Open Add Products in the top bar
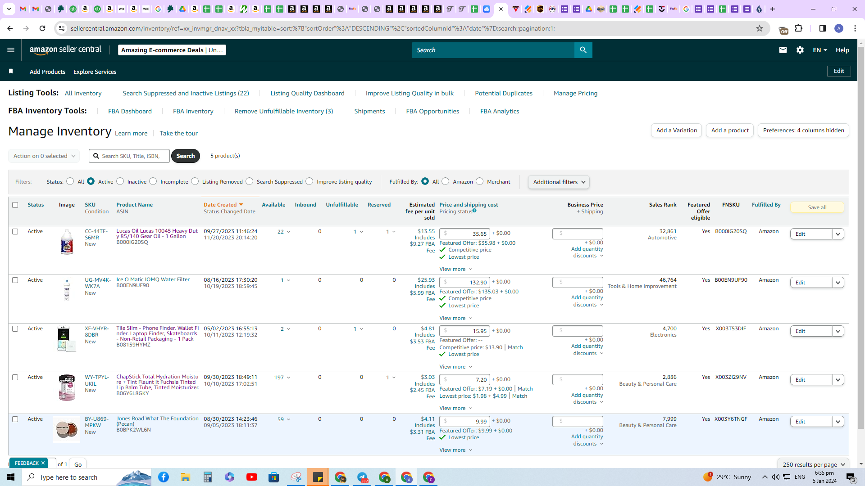This screenshot has height=486, width=865. click(x=47, y=72)
